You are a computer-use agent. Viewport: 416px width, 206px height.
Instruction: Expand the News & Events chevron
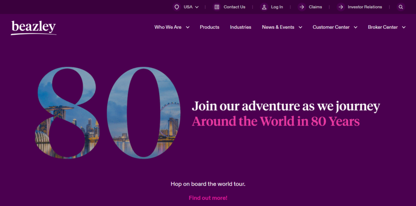[x=300, y=27]
